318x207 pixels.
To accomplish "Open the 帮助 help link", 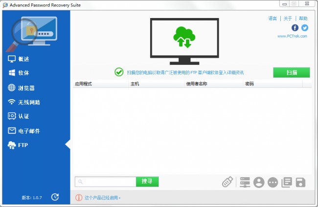I will (x=303, y=19).
